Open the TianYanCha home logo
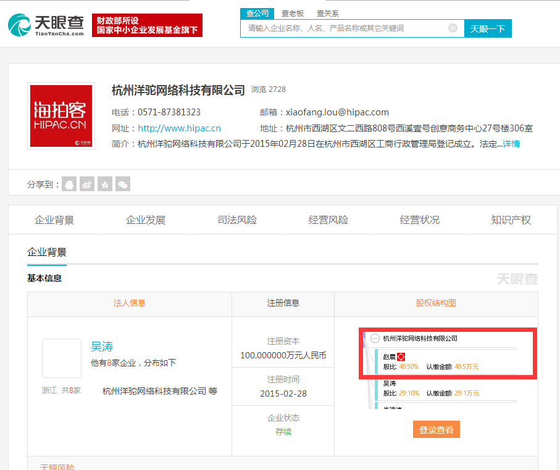Viewport: 560px width, 470px height. pos(46,25)
